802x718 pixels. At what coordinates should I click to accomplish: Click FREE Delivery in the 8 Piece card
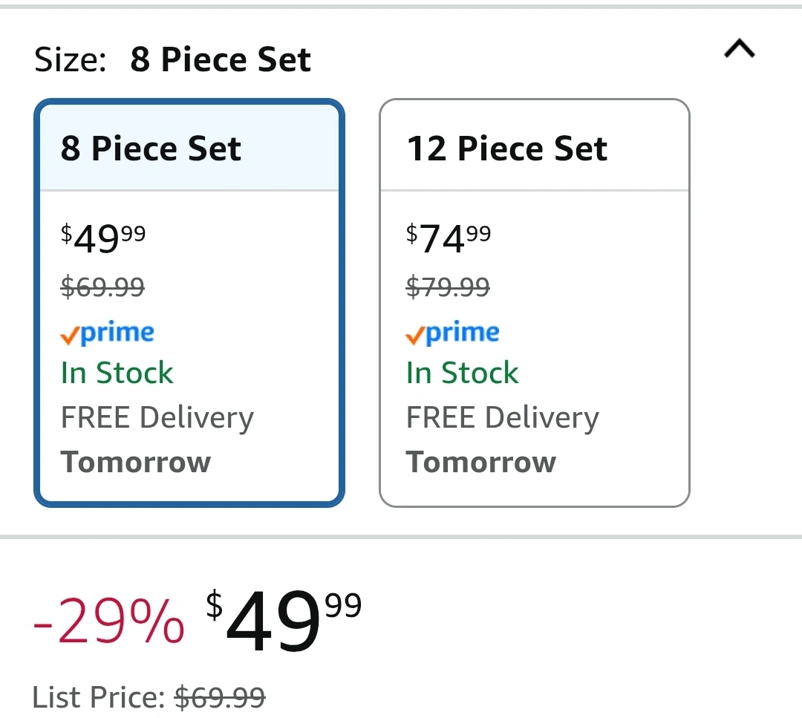(x=157, y=418)
